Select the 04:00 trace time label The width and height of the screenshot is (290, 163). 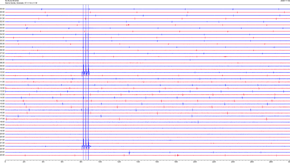pos(2,34)
